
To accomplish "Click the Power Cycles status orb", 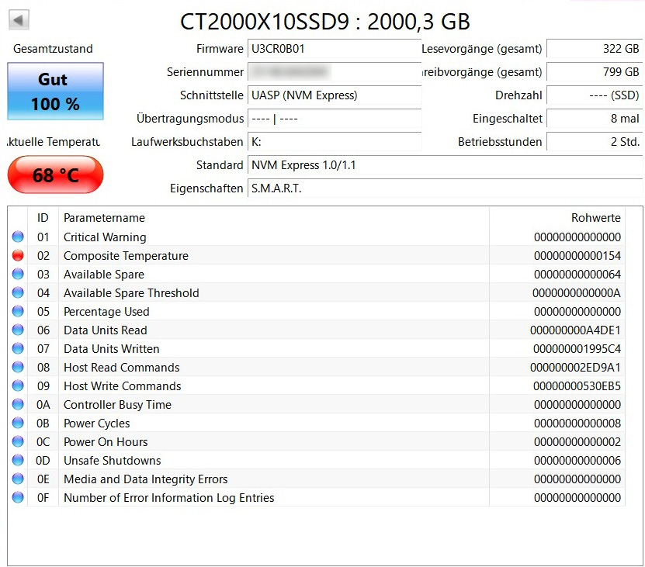I will pos(18,424).
